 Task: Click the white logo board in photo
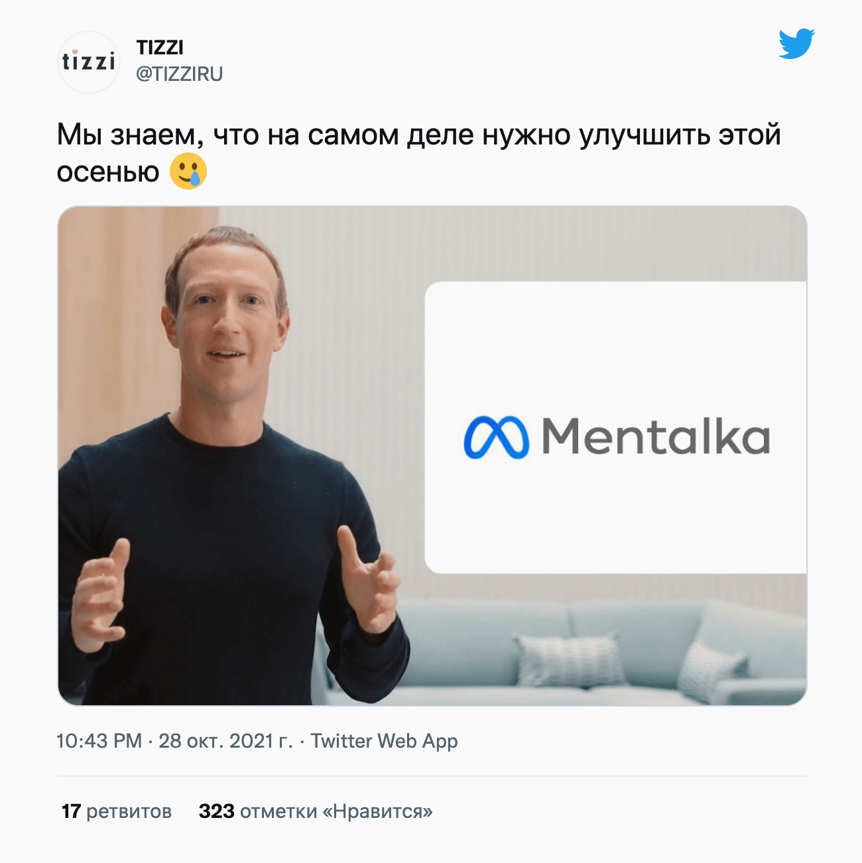(615, 428)
